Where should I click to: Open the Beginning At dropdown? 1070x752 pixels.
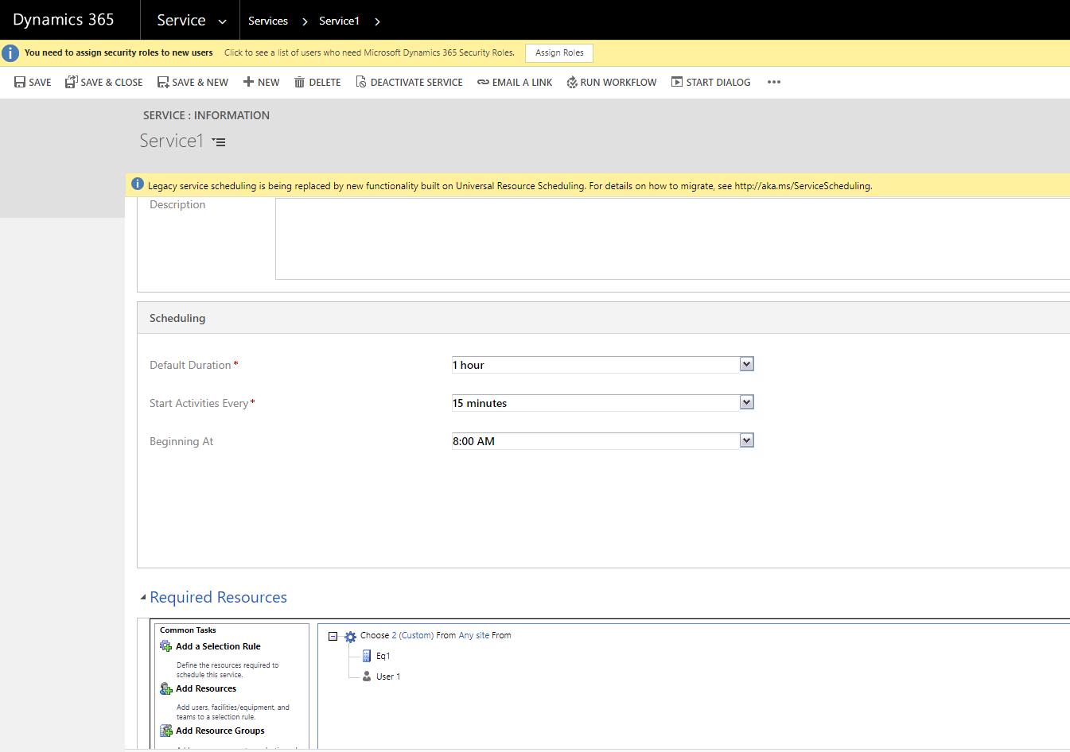click(746, 440)
